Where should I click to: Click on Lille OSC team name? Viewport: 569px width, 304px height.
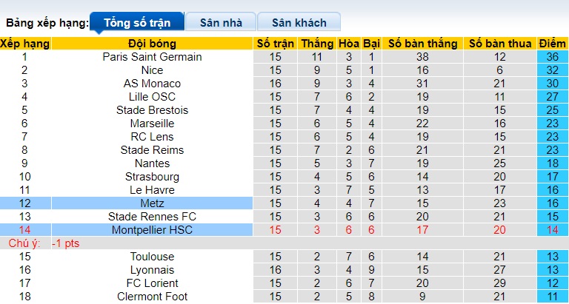coord(152,97)
